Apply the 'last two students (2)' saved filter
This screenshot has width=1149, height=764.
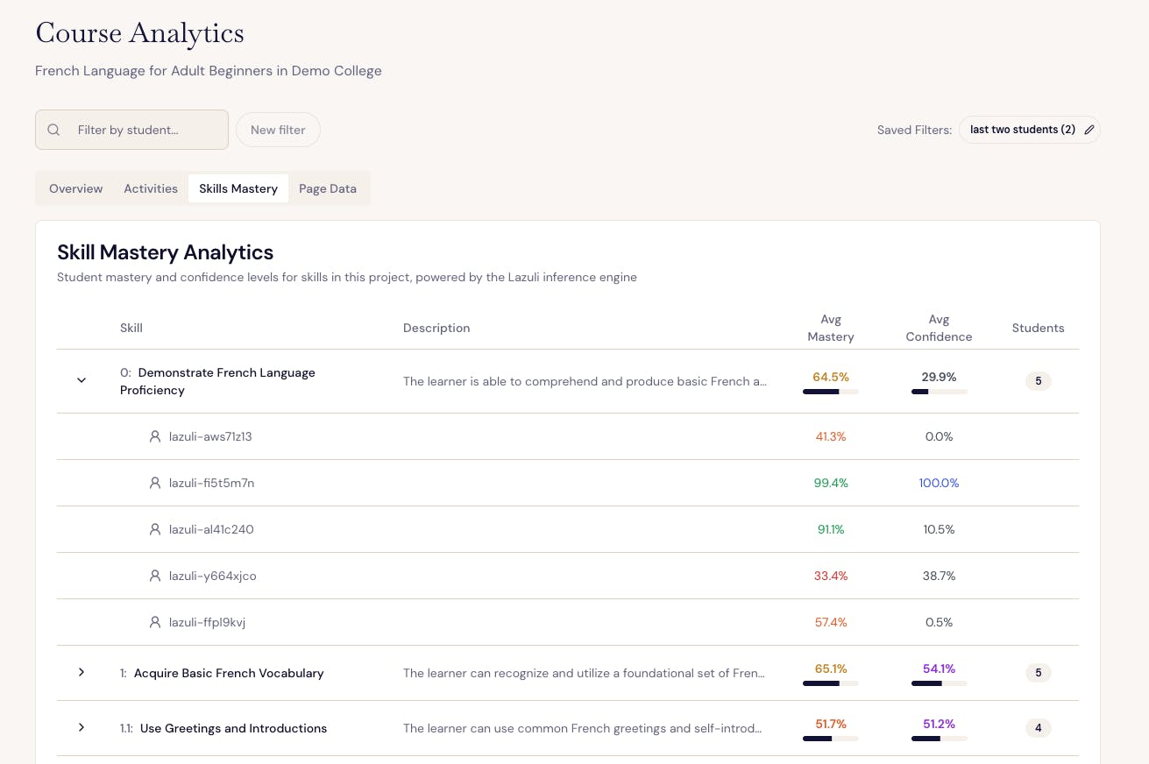[x=1022, y=130]
